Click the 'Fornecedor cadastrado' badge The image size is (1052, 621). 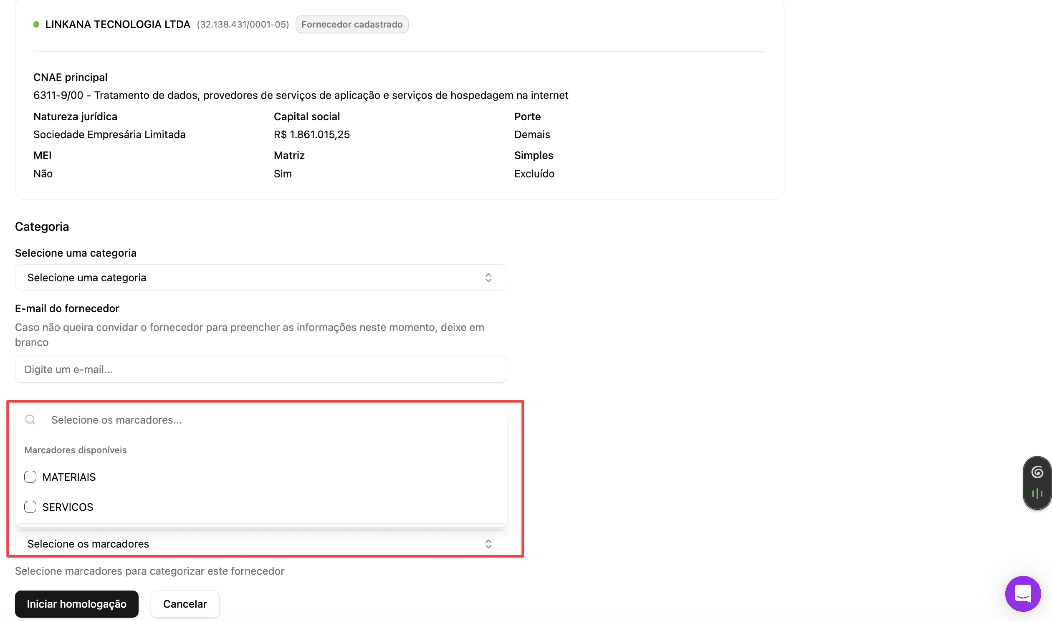pos(352,24)
